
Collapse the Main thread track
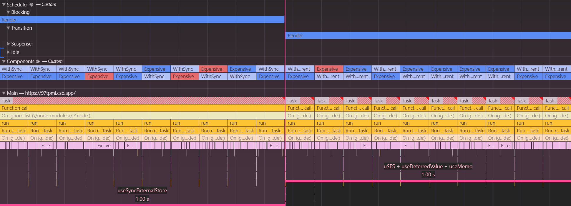pyautogui.click(x=4, y=93)
